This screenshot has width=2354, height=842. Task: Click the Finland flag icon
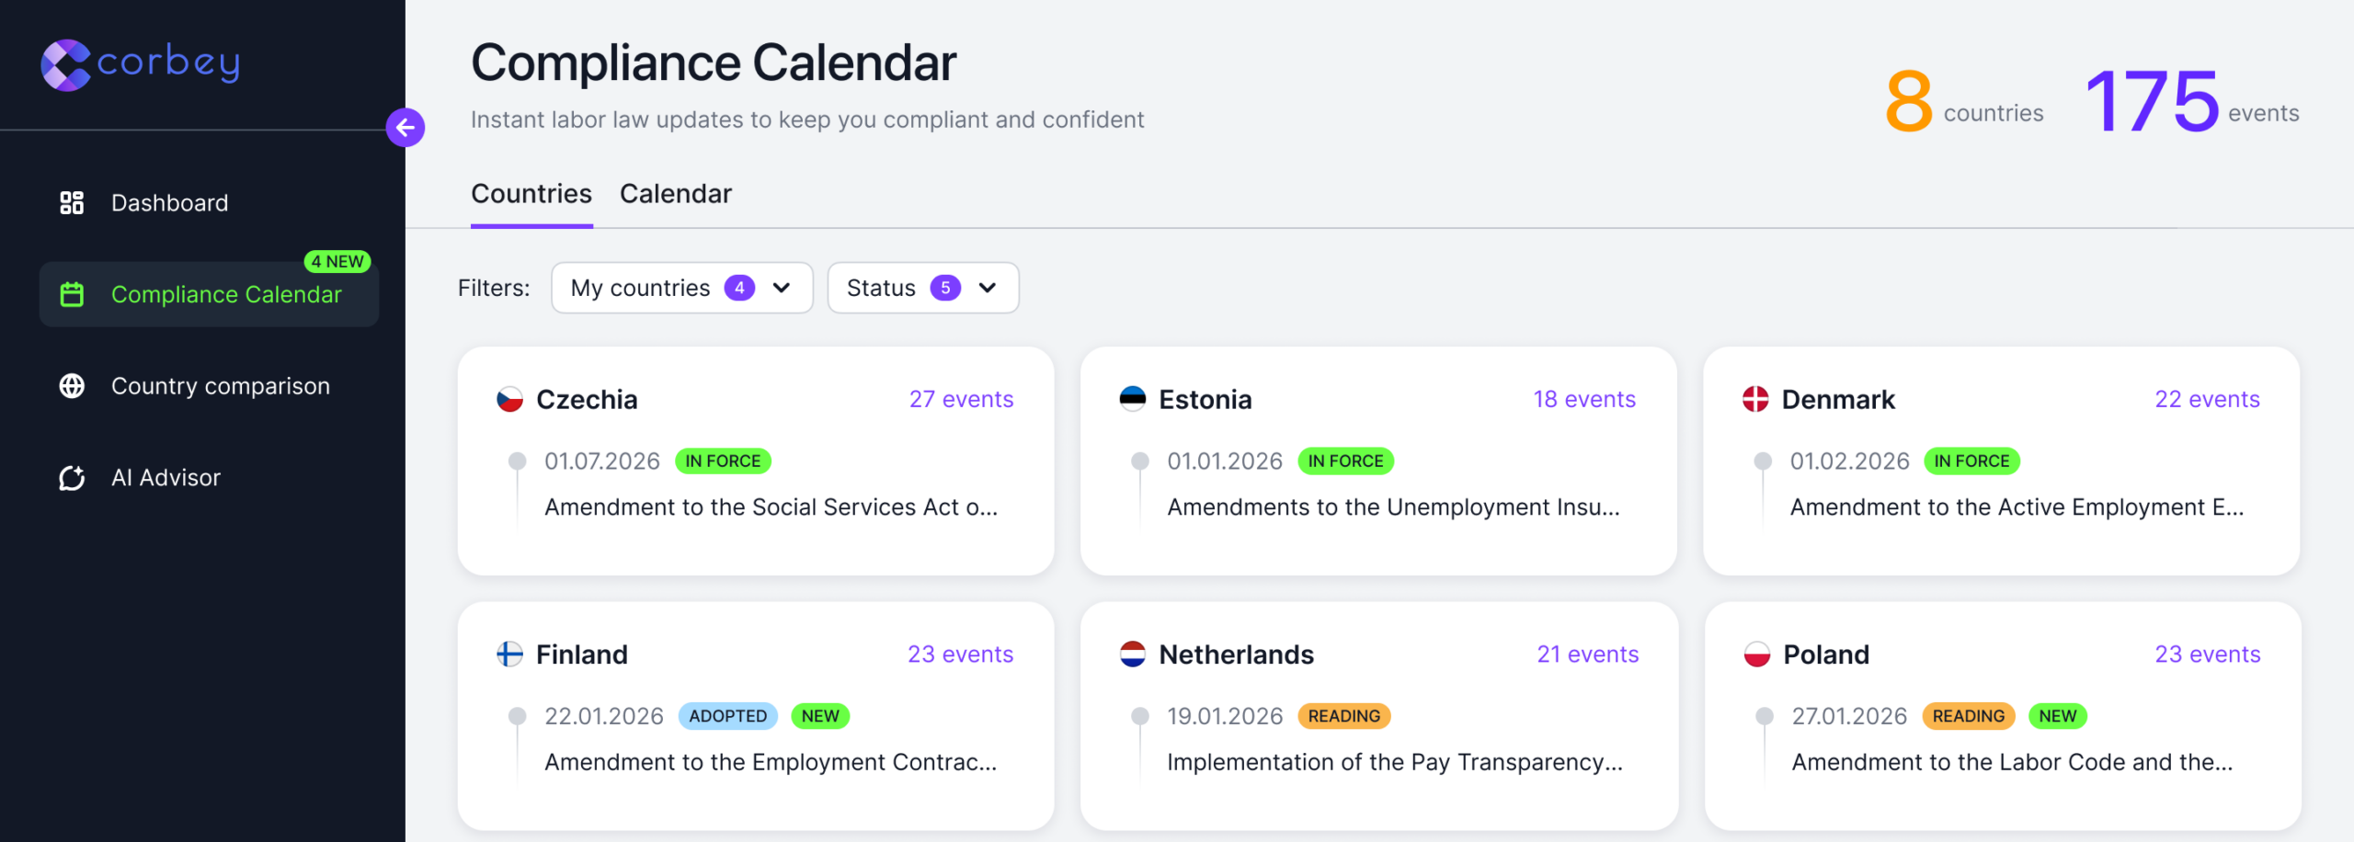pyautogui.click(x=509, y=654)
